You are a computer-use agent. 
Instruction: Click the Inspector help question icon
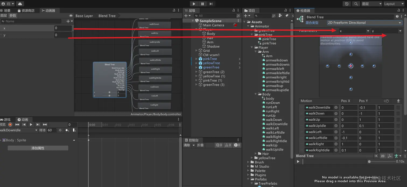[397, 17]
